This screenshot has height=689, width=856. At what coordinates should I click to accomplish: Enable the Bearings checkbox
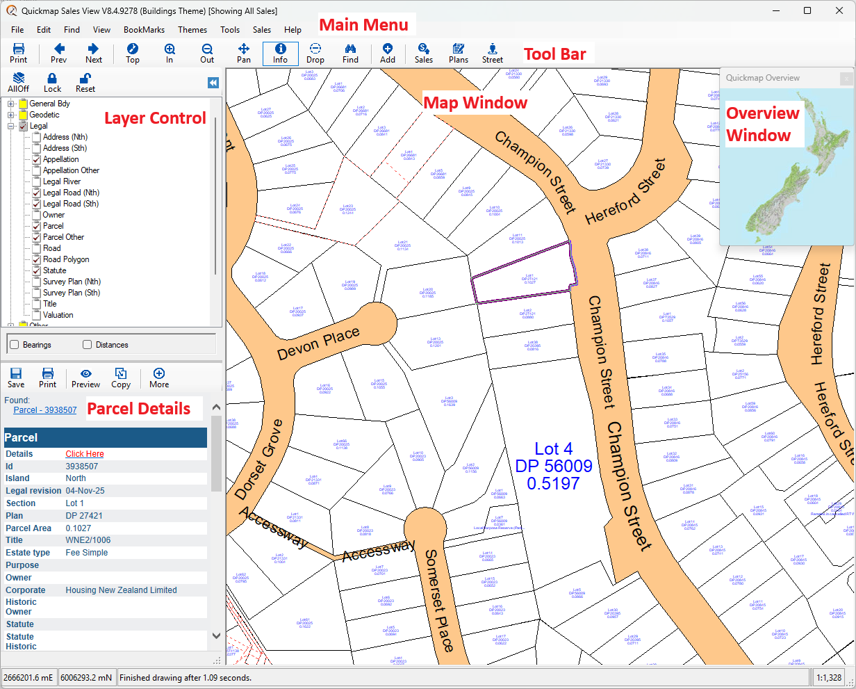point(14,345)
